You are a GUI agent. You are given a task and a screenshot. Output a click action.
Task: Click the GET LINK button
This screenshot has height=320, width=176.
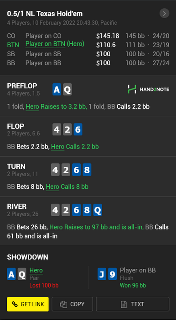(28, 304)
